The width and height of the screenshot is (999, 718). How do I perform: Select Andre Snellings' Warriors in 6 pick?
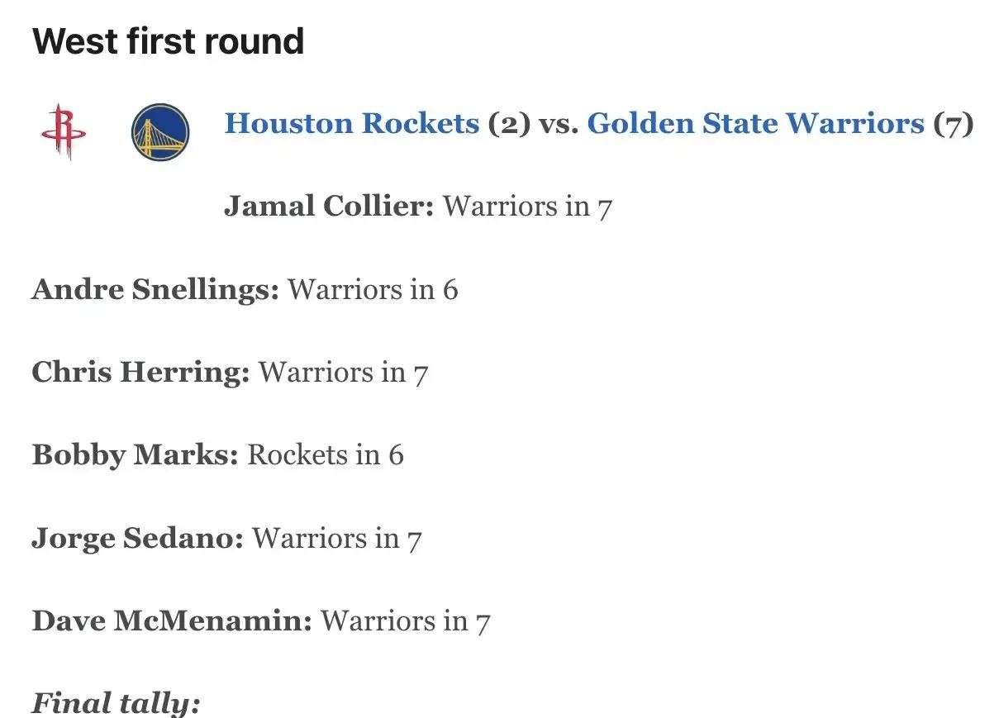pos(373,290)
